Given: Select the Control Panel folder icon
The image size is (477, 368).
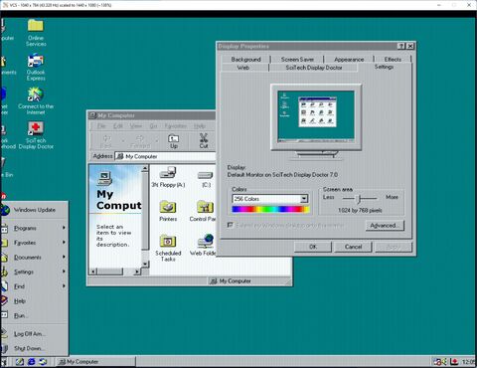Looking at the screenshot, I should click(204, 211).
